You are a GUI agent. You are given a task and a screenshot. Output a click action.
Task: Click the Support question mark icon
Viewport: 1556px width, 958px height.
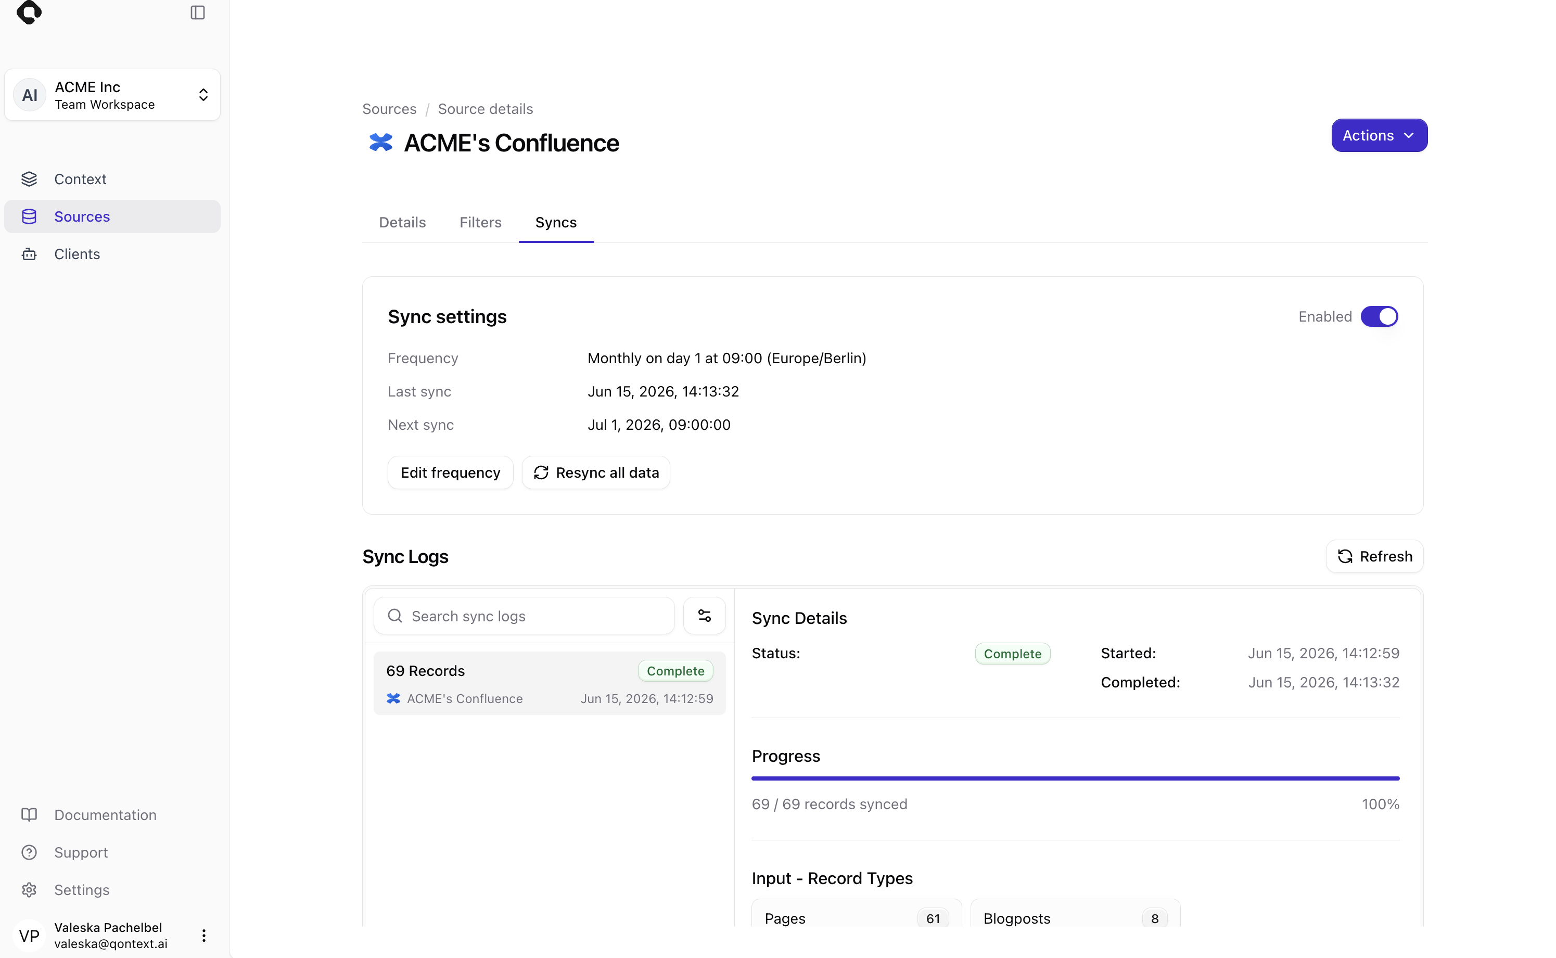pyautogui.click(x=29, y=852)
